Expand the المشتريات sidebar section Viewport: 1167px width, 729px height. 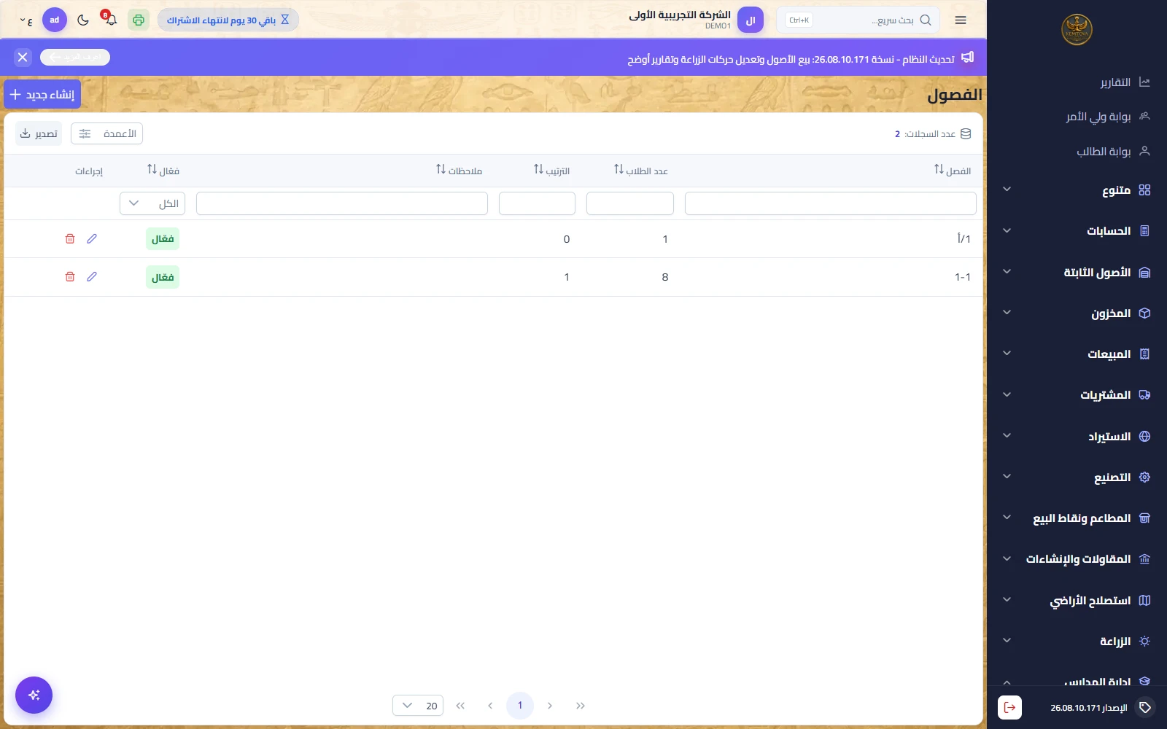[1077, 395]
